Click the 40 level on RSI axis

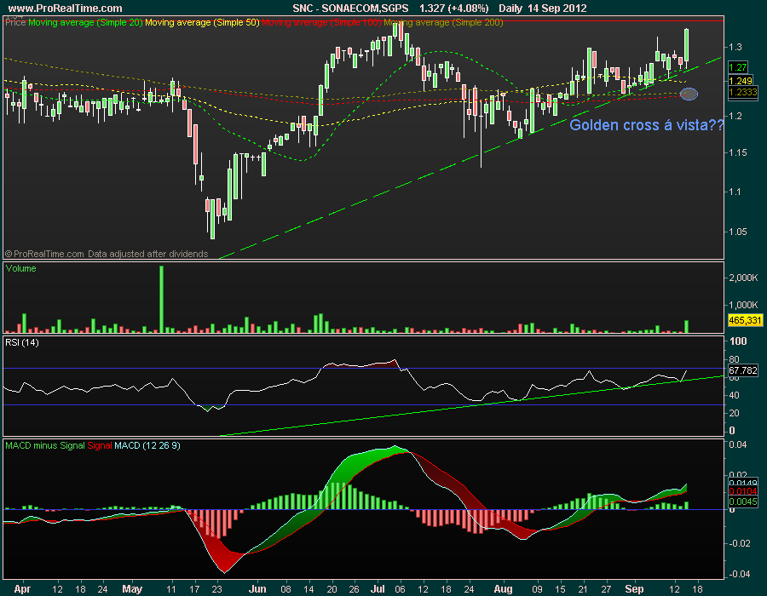735,395
